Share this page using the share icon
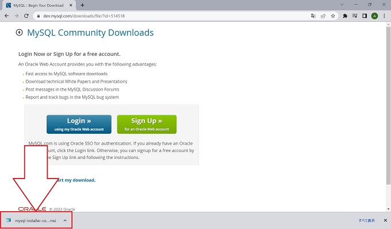 coord(323,16)
